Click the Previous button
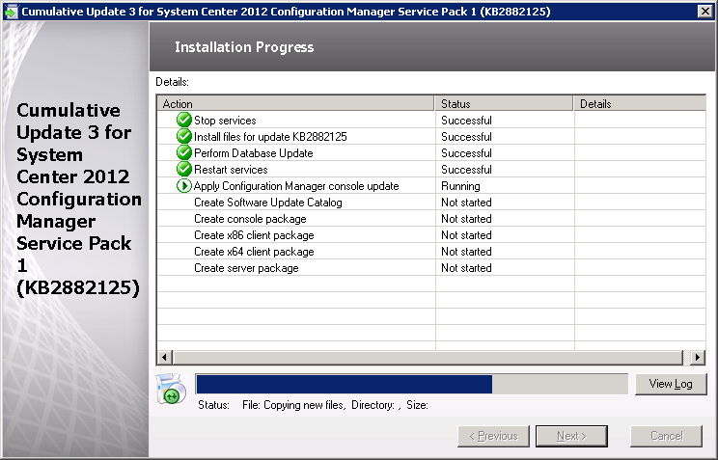 click(493, 436)
